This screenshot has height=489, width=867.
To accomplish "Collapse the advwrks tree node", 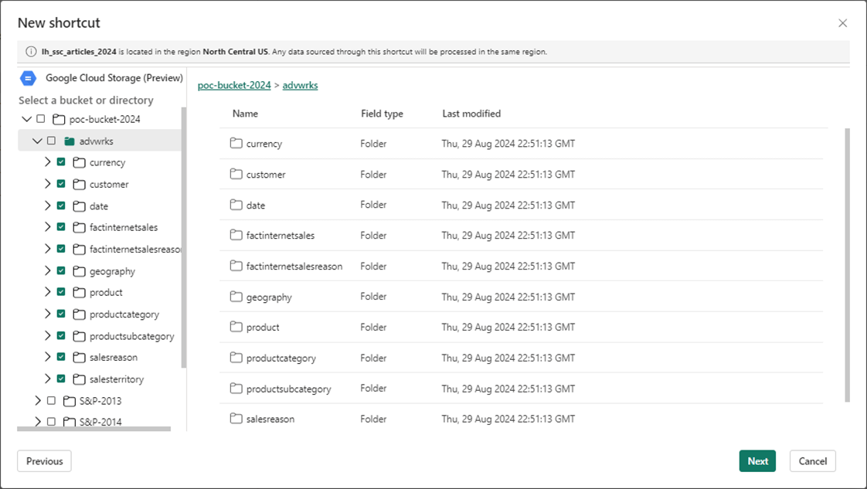I will 37,141.
